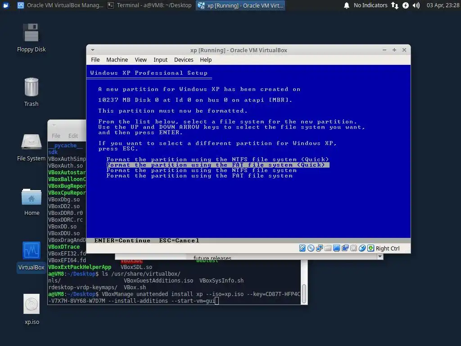The height and width of the screenshot is (346, 461).
Task: Click VBoxDD2.so in terminal listing
Action: coord(64,206)
